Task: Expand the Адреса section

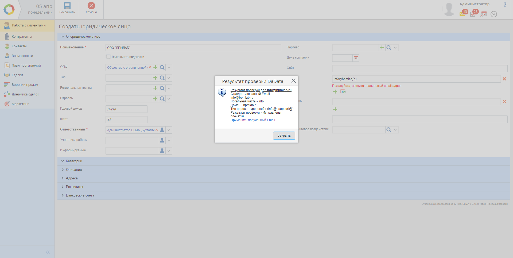Action: pos(72,178)
